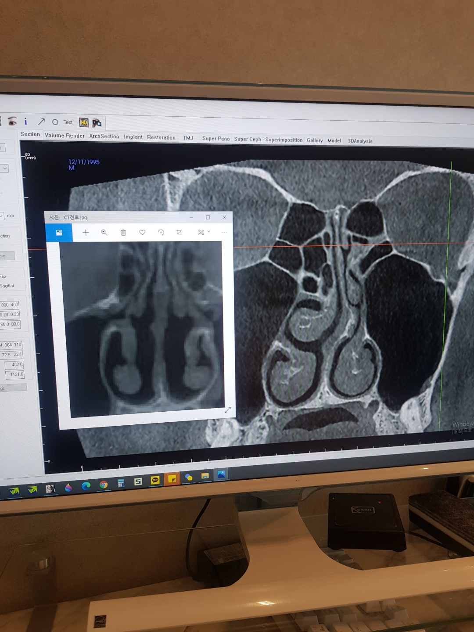This screenshot has height=632, width=474.
Task: Click the 800 400 value field
Action: (x=10, y=305)
